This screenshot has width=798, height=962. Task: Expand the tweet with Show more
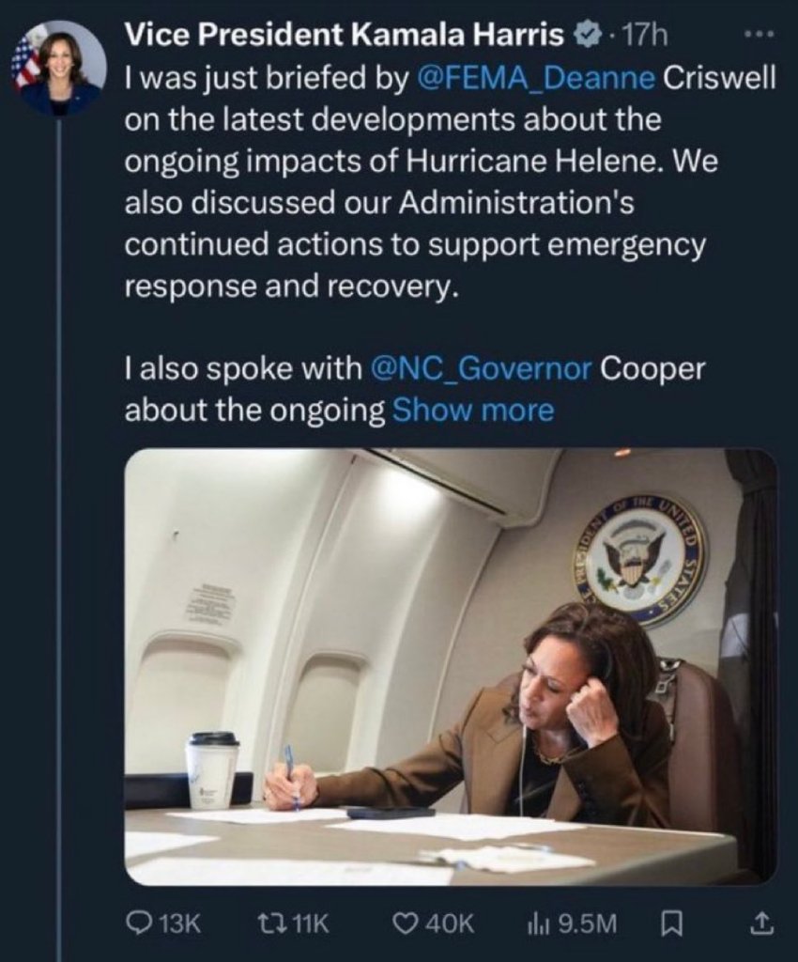click(x=472, y=411)
